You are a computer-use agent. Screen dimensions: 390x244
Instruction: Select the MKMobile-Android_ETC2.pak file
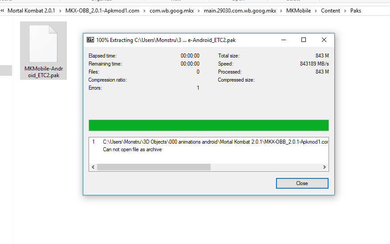43,50
